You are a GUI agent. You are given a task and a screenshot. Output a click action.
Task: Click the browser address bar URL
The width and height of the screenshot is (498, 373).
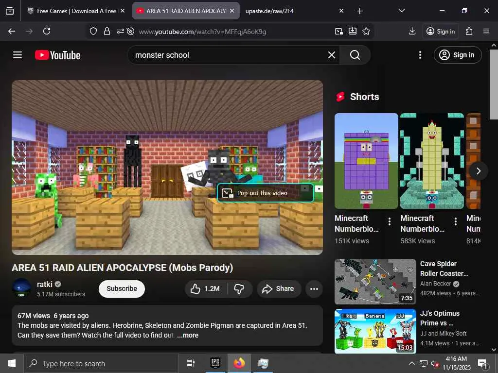click(x=202, y=32)
